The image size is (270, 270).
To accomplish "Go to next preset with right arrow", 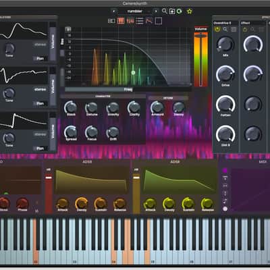I will click(156, 11).
